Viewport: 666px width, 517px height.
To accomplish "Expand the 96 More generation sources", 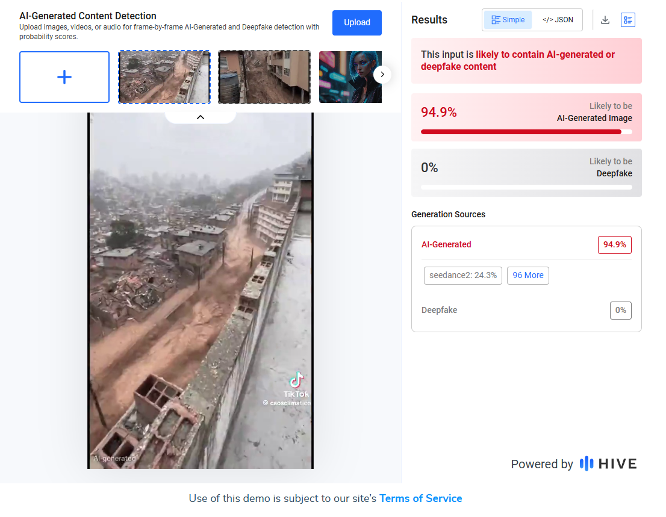I will click(528, 275).
